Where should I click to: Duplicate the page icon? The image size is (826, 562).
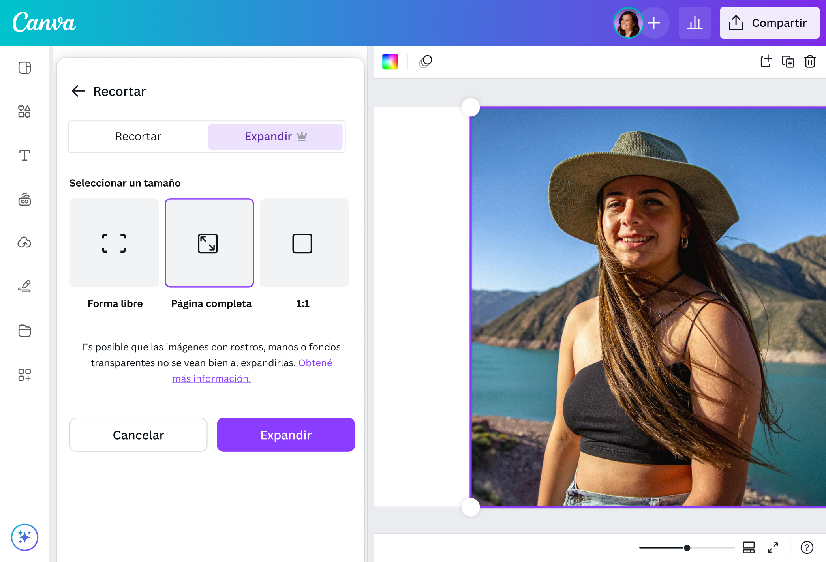788,62
